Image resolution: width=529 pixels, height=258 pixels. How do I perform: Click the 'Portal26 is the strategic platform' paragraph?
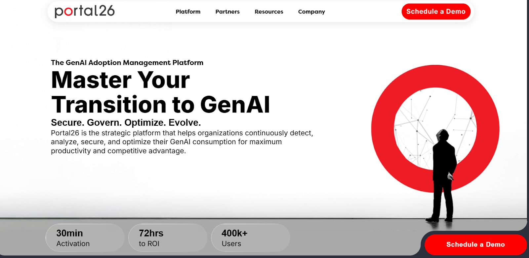182,142
